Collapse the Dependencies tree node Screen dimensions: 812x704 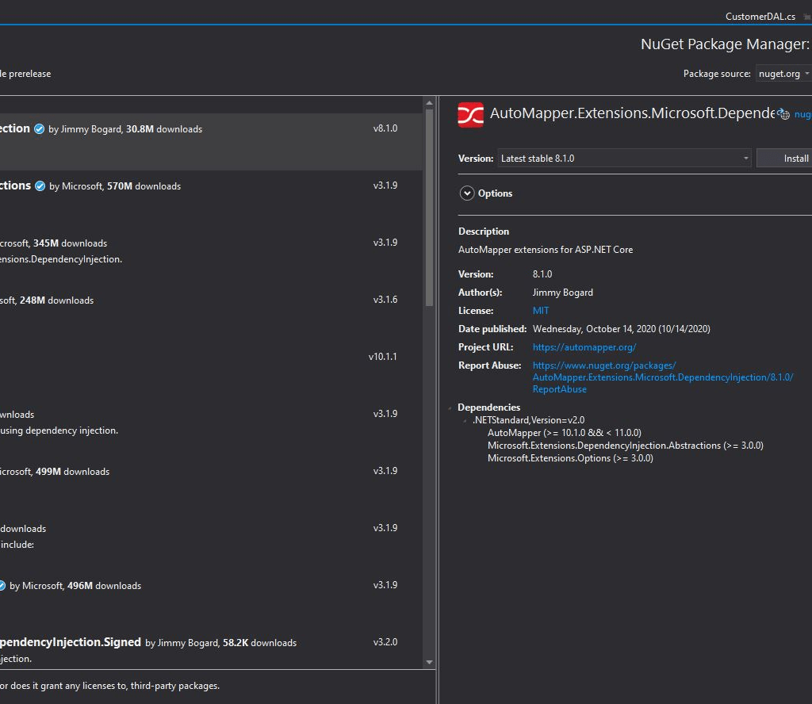pyautogui.click(x=450, y=408)
